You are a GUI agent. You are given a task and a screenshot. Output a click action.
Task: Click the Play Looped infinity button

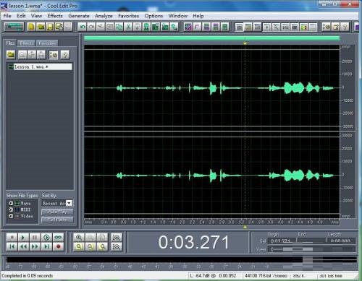coord(58,238)
